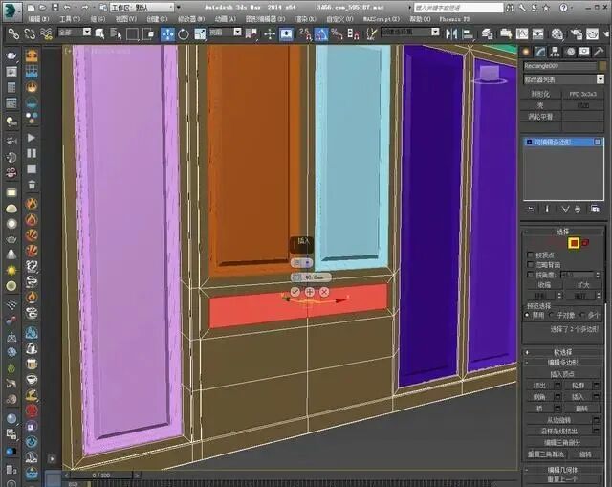This screenshot has width=612, height=487.
Task: Click Pin Stack icon below modifier stack
Action: point(530,210)
